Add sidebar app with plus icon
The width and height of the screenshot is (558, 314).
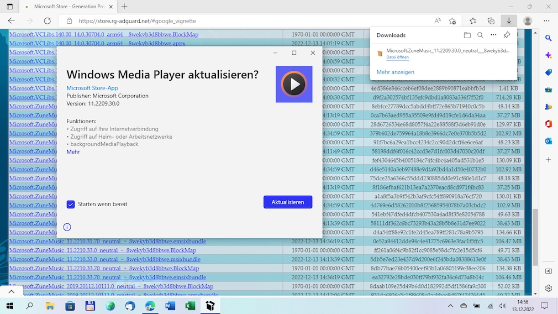(x=549, y=160)
